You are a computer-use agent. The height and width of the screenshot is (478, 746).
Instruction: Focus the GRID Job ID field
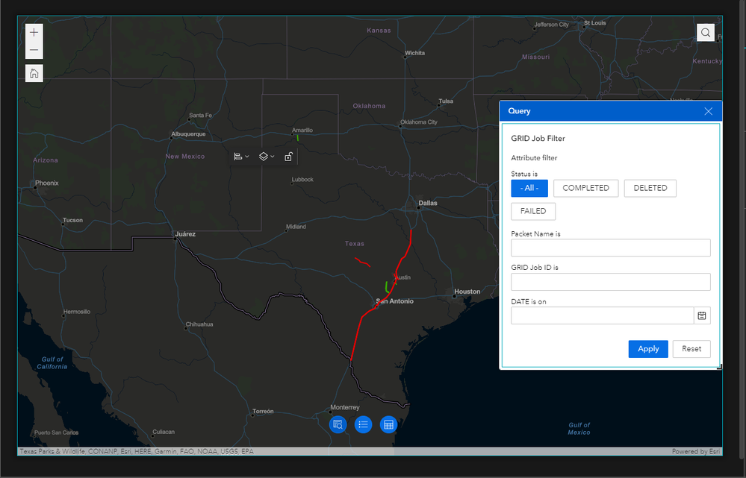click(x=610, y=281)
